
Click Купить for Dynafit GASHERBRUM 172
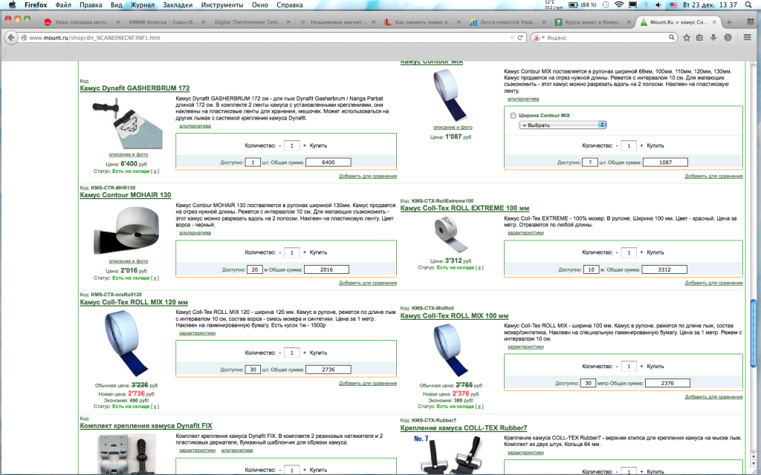coord(318,145)
